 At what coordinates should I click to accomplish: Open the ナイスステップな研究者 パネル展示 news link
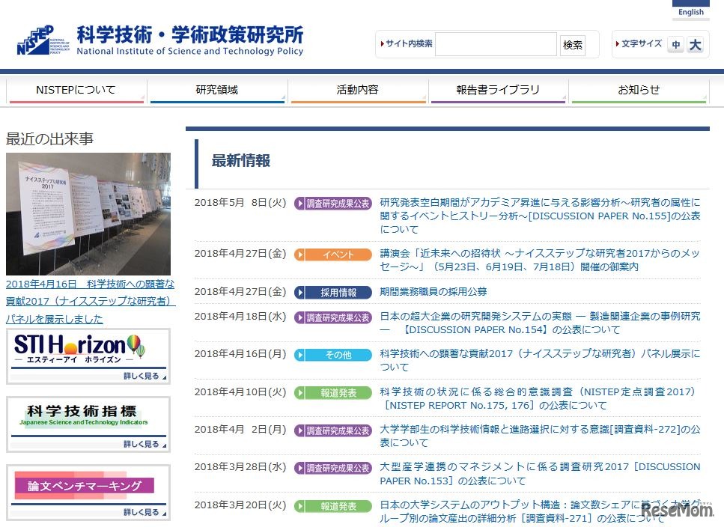tap(540, 360)
